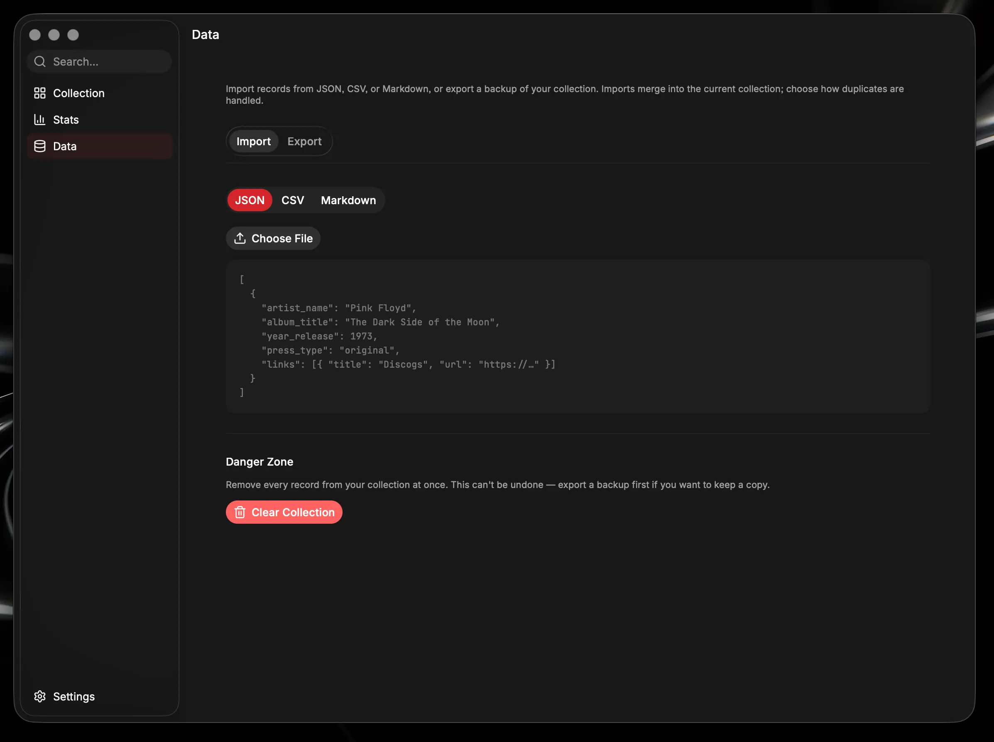The width and height of the screenshot is (994, 742).
Task: Go to the Stats section label
Action: [x=66, y=120]
